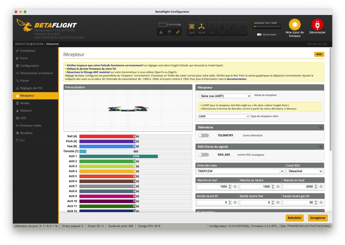This screenshot has height=245, width=345.
Task: Show help for Bande neutre Yaw
Action: pos(278,202)
